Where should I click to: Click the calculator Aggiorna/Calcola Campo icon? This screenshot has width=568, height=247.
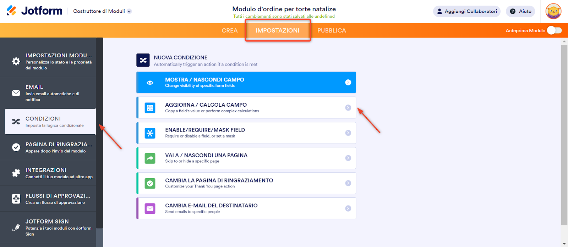coord(150,108)
